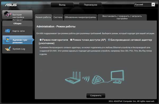This screenshot has height=104, width=159.
Task: Click the Режим точки доступа (AP) label
Action: tap(89, 40)
